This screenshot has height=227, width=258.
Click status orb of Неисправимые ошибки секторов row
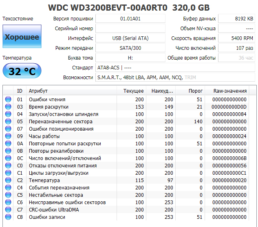coord(8,202)
